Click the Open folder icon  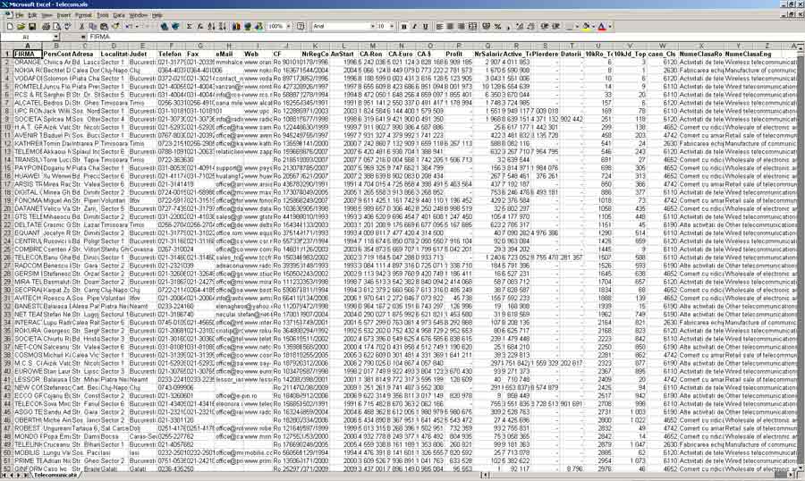point(21,27)
